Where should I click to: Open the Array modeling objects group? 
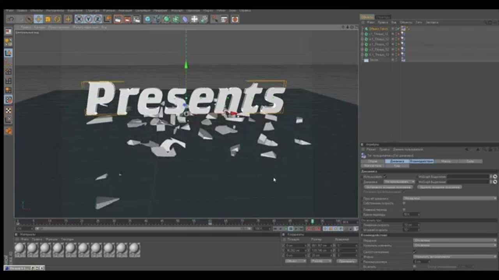176,19
